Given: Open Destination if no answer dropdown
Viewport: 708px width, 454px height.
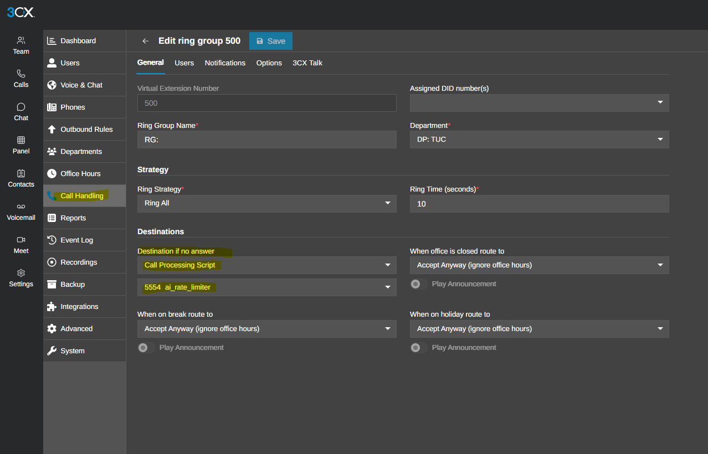Looking at the screenshot, I should click(x=266, y=265).
